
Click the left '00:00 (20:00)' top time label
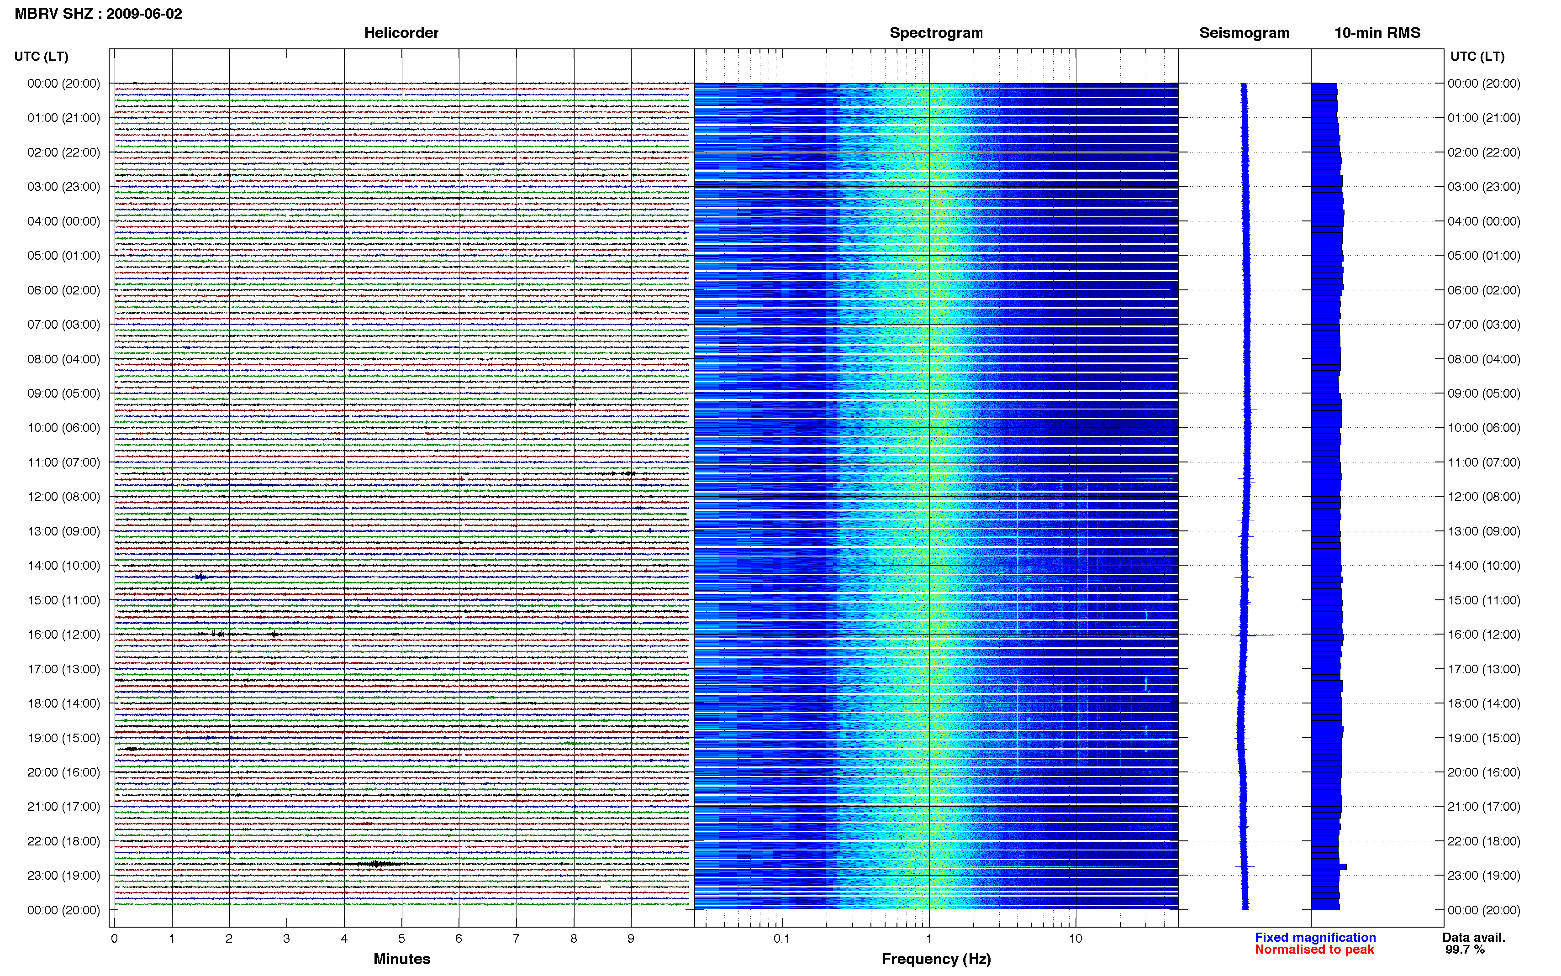click(x=63, y=83)
